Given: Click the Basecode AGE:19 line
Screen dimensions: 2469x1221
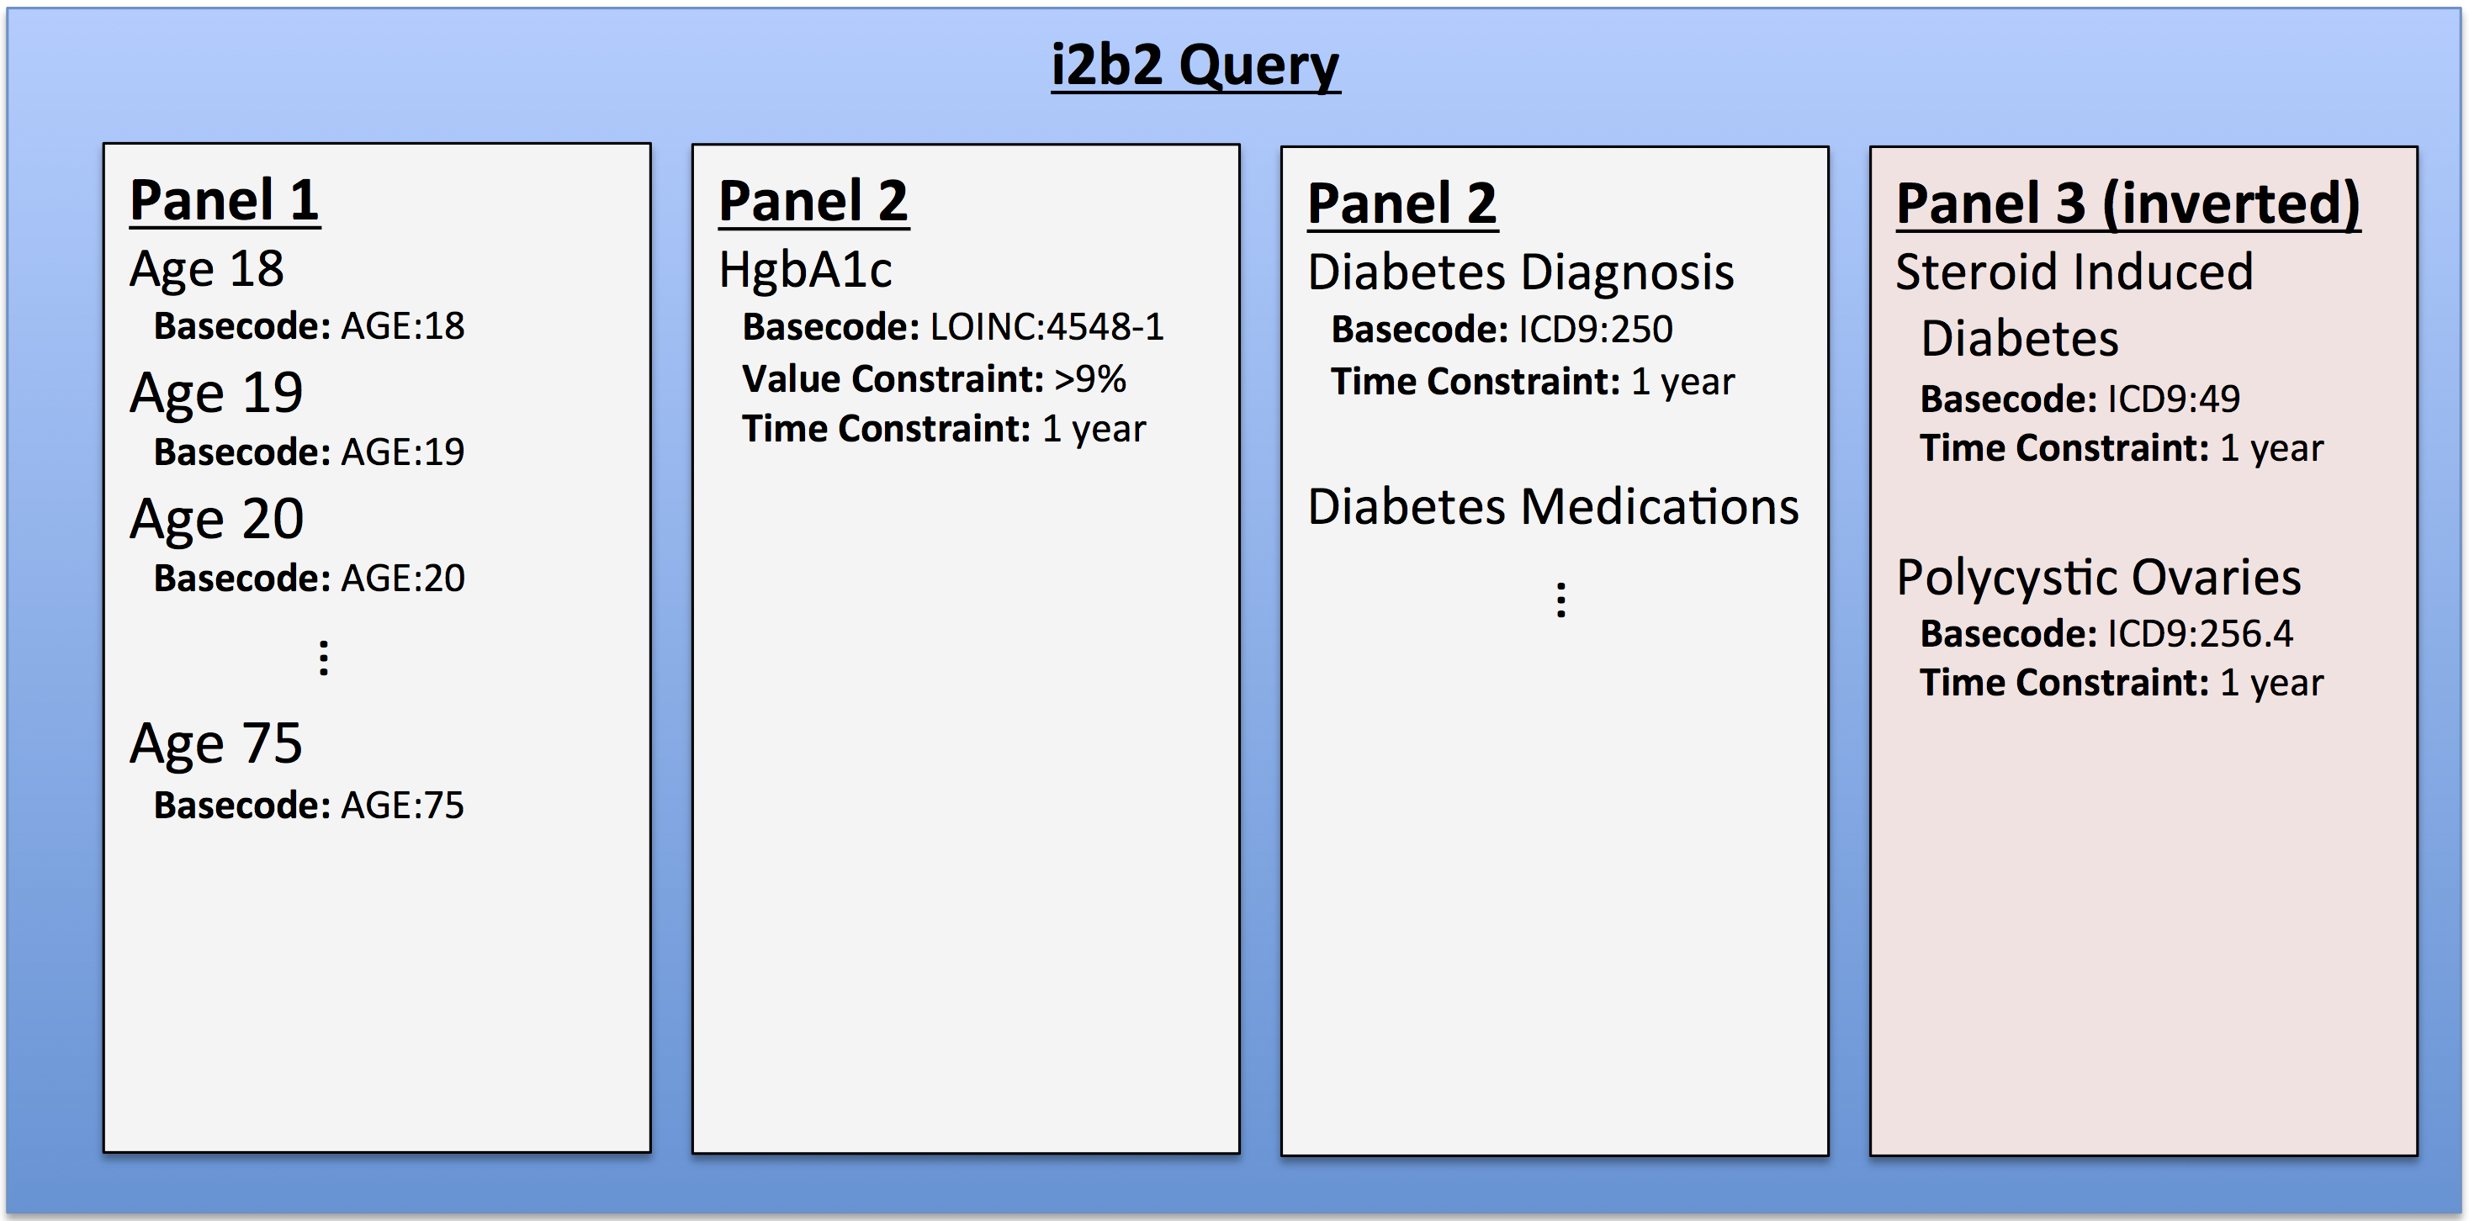Looking at the screenshot, I should coord(309,452).
